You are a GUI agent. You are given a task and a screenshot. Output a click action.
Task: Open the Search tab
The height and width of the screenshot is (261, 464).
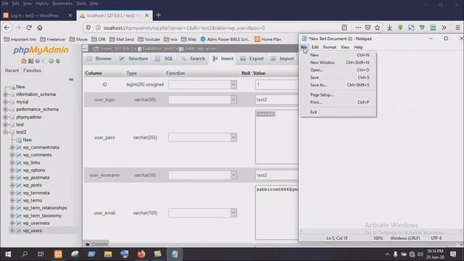(x=194, y=59)
